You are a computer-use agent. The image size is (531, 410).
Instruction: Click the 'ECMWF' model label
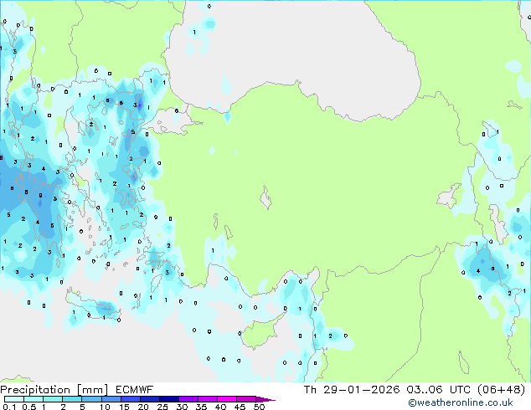(135, 390)
